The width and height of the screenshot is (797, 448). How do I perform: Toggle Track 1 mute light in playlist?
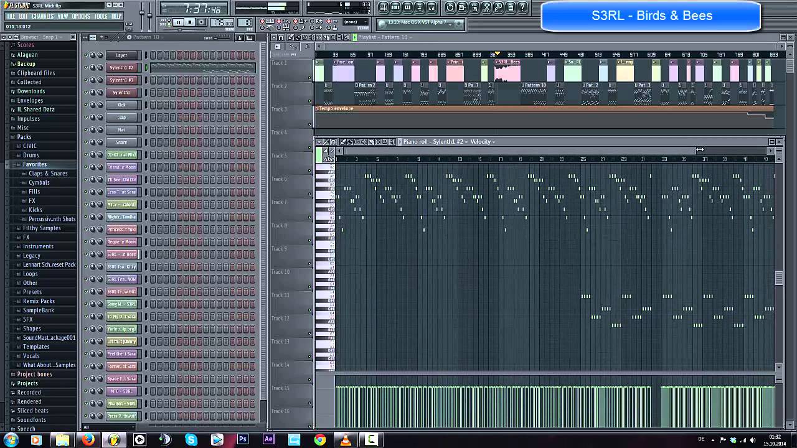click(309, 78)
